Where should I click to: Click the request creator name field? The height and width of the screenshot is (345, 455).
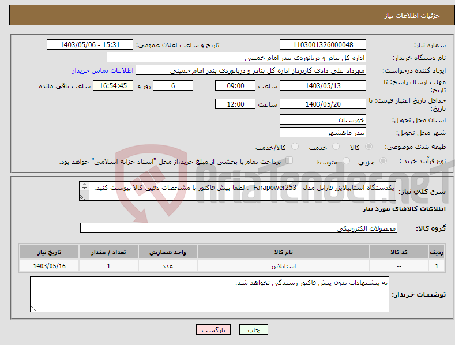point(251,70)
